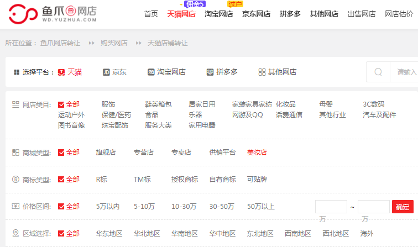Select TM标 trademark type
Image resolution: width=418 pixels, height=247 pixels.
click(142, 180)
